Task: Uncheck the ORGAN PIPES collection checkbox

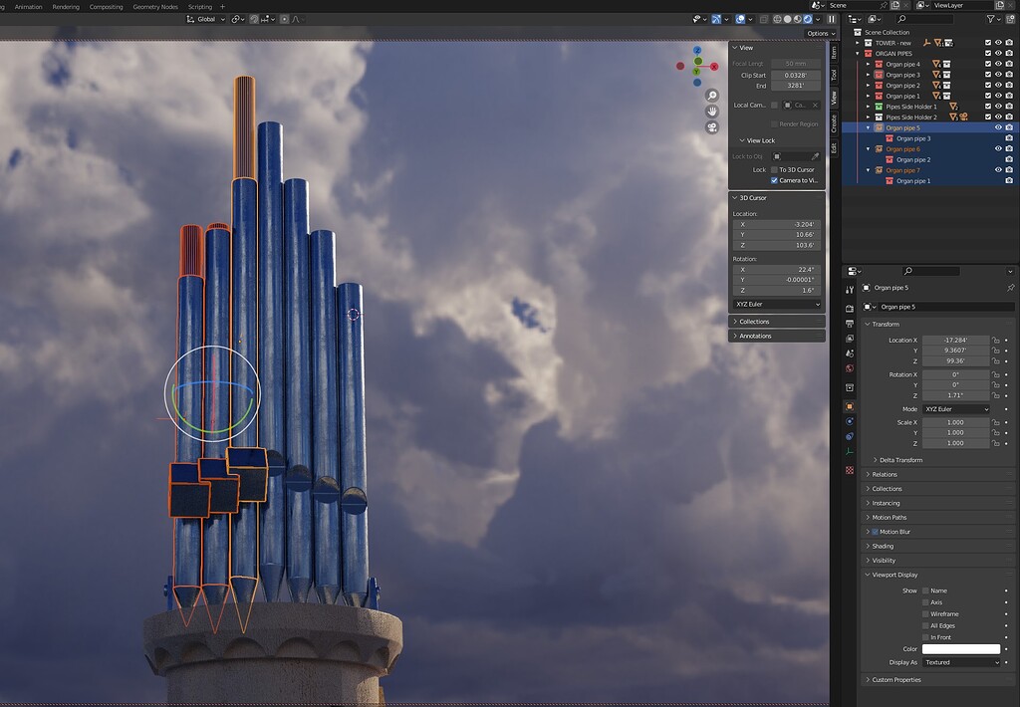Action: click(988, 54)
